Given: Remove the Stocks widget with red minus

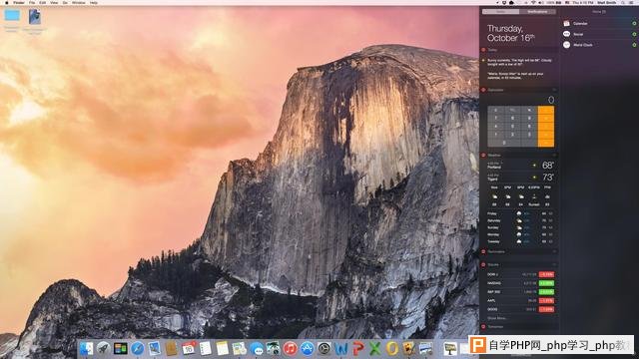Looking at the screenshot, I should (x=483, y=264).
